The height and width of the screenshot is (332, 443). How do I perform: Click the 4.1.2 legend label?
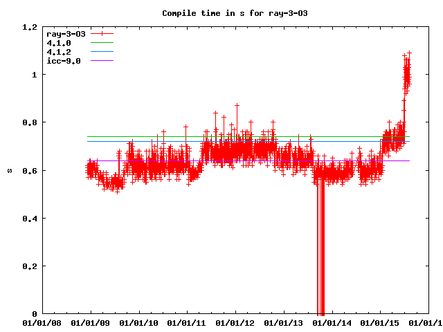tap(59, 52)
